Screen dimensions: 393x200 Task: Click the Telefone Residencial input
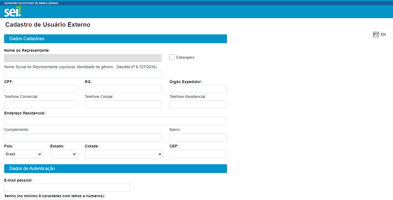(198, 104)
